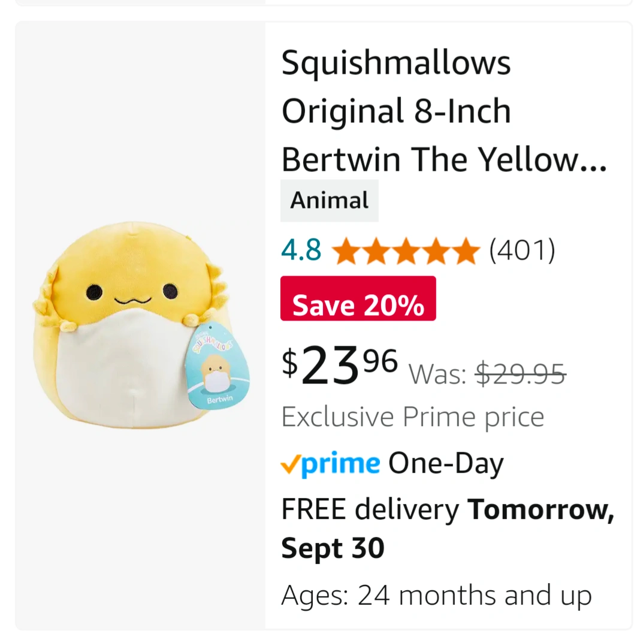Click the One-Day delivery text

pos(446,464)
